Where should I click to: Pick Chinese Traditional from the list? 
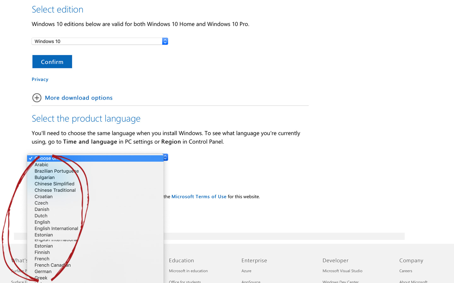coord(95,190)
